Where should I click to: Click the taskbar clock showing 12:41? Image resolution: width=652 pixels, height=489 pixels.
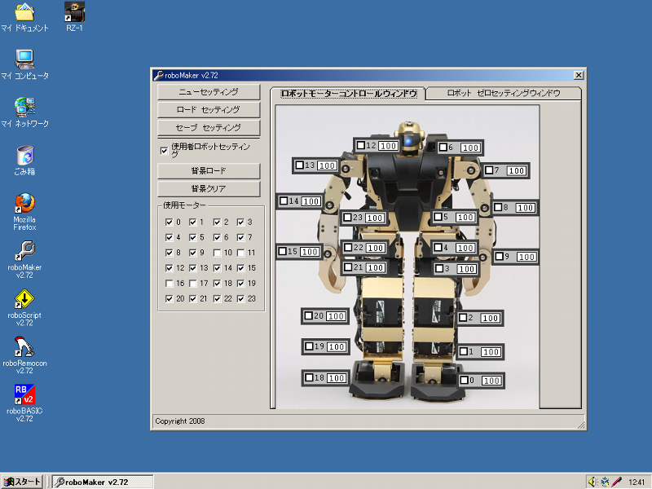(x=637, y=482)
